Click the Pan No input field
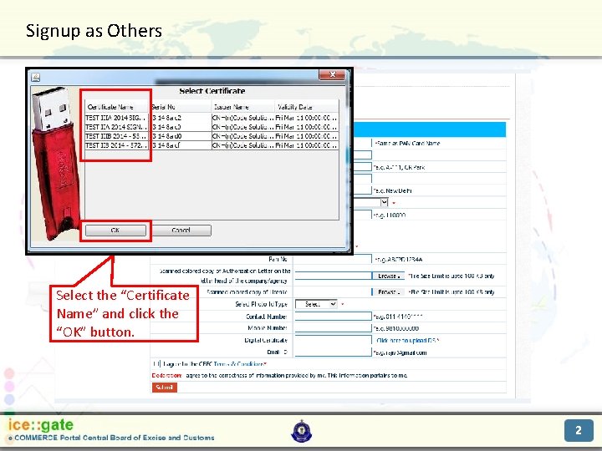This screenshot has width=602, height=451. coord(334,259)
